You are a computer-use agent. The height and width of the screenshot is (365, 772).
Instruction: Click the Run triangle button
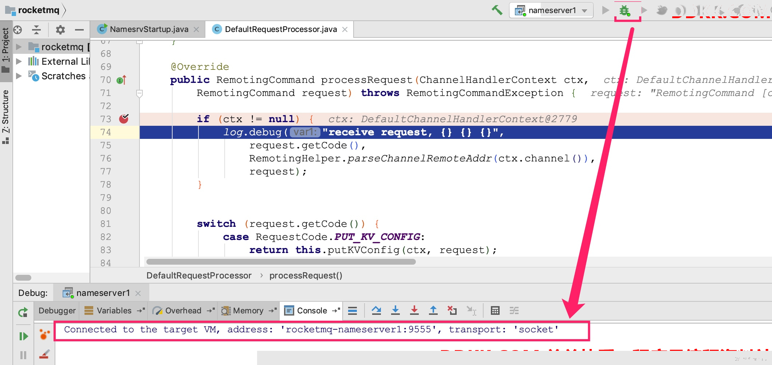(606, 10)
